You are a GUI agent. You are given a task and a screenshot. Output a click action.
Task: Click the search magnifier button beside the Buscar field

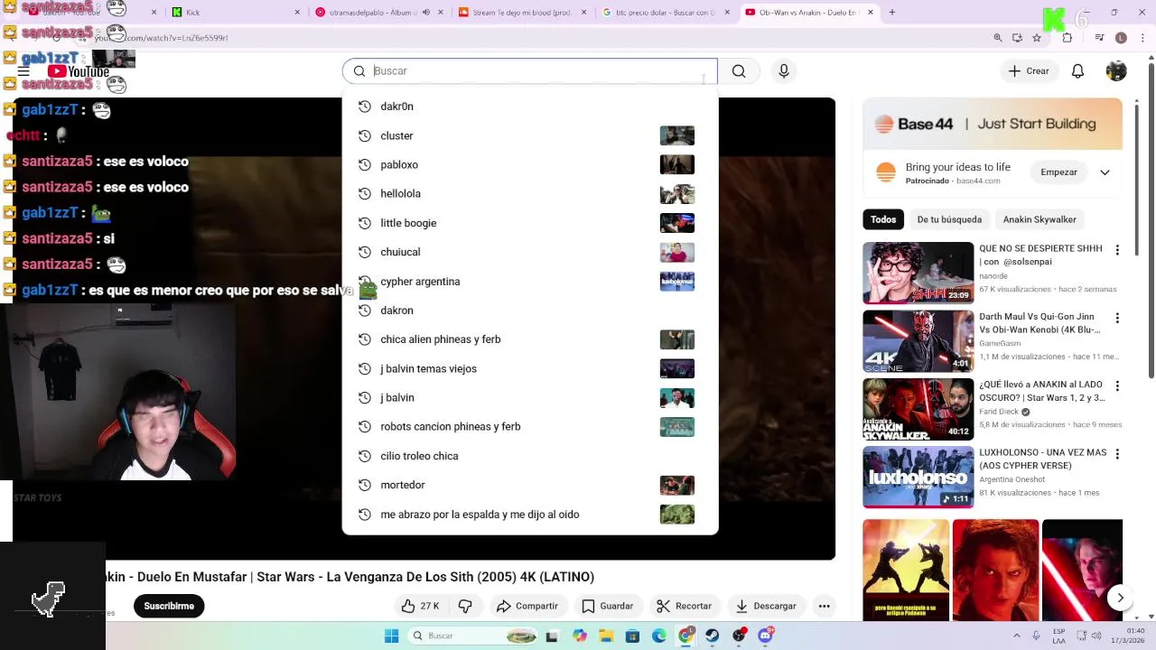[x=739, y=71]
